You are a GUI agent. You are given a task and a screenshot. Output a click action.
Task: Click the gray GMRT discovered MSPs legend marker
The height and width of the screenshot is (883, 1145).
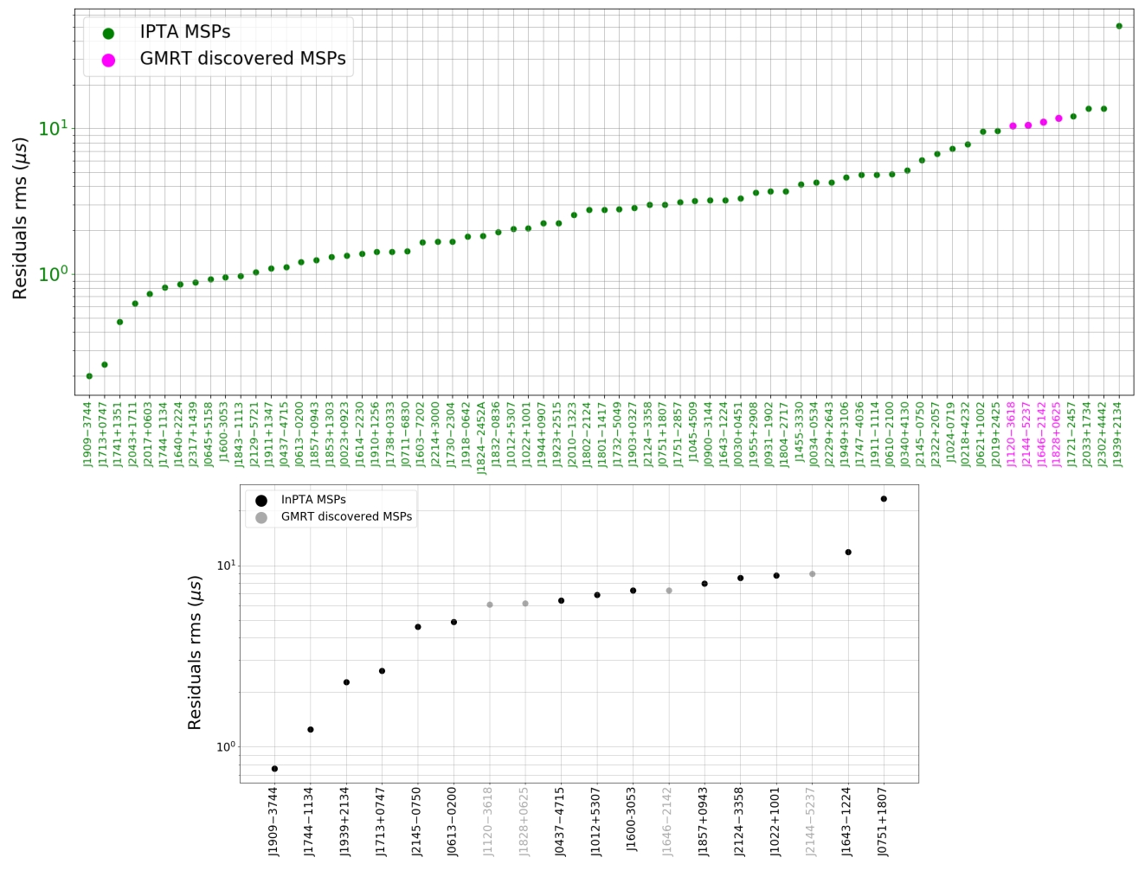click(261, 517)
